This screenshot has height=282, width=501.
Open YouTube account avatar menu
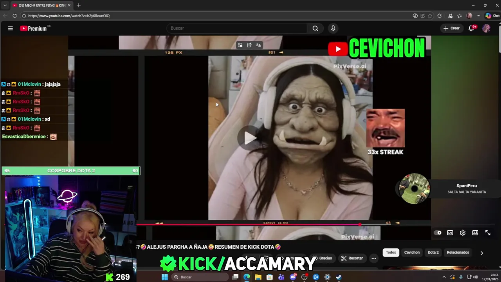click(486, 28)
